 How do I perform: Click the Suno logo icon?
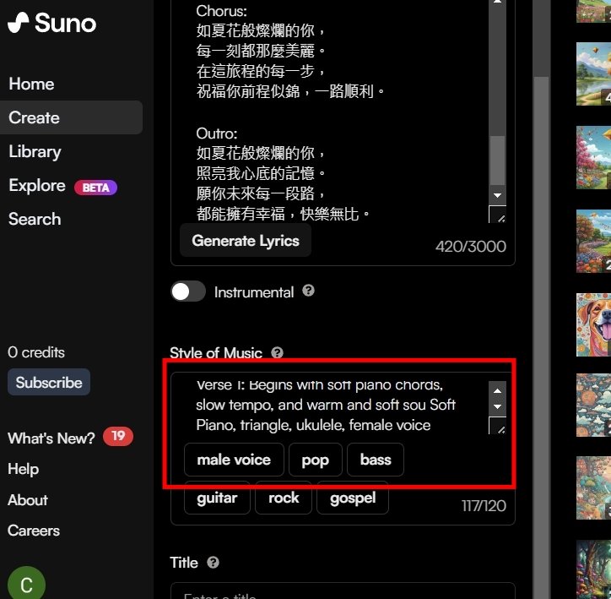pyautogui.click(x=18, y=23)
